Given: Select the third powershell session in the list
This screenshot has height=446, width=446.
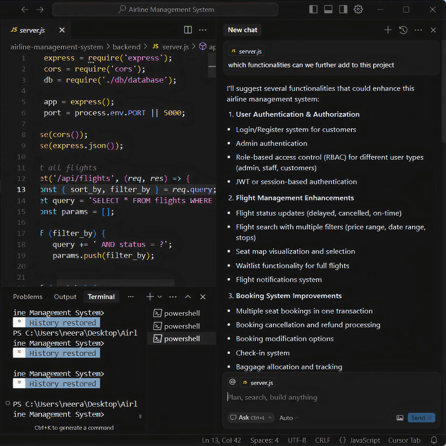Looking at the screenshot, I should 182,338.
